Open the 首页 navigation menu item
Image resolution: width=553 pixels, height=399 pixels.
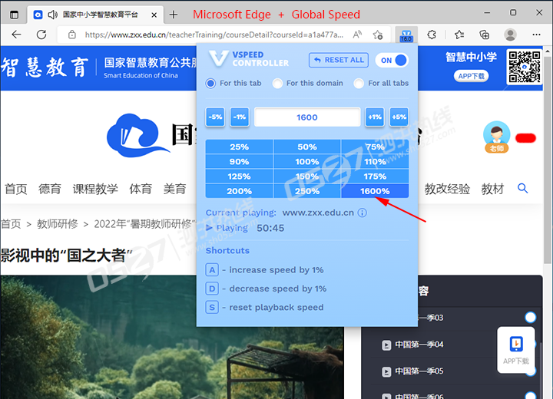pyautogui.click(x=16, y=189)
